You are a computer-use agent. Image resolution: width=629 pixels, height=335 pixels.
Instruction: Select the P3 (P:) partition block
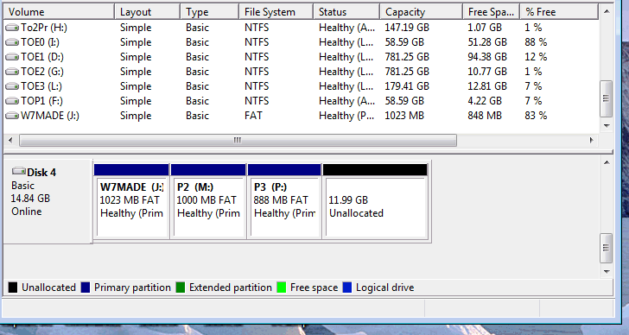point(284,201)
